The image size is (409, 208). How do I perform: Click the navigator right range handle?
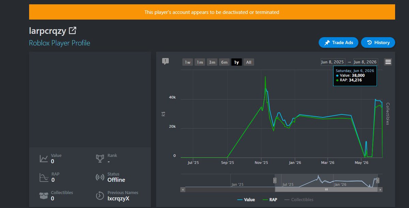(x=377, y=180)
